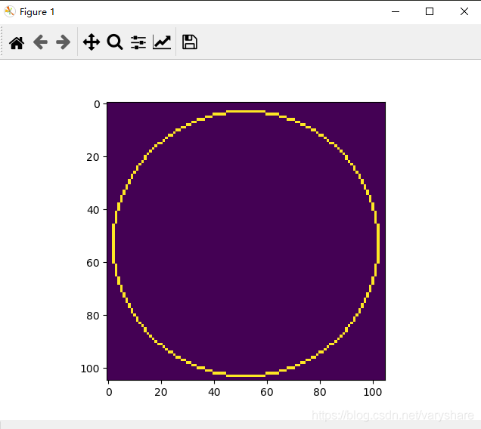Click the x-axis tick label 60
This screenshot has height=429, width=481.
click(x=267, y=392)
